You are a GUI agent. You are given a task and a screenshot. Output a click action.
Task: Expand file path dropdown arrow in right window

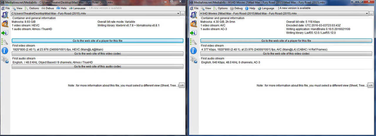[x=367, y=13]
